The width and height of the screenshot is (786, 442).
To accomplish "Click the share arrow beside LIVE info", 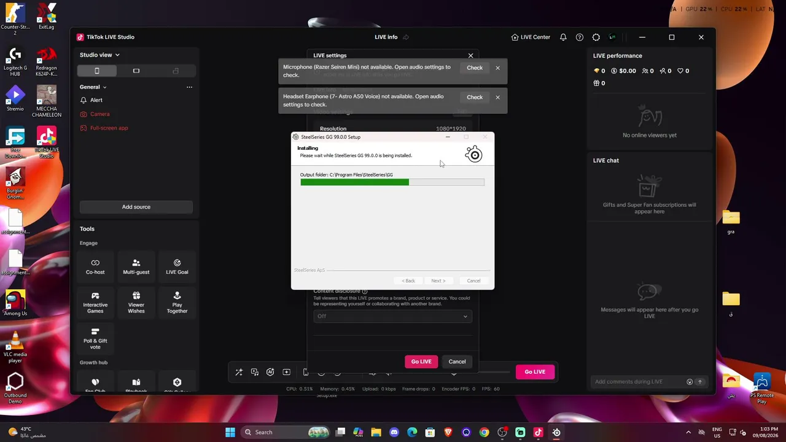I will [406, 37].
